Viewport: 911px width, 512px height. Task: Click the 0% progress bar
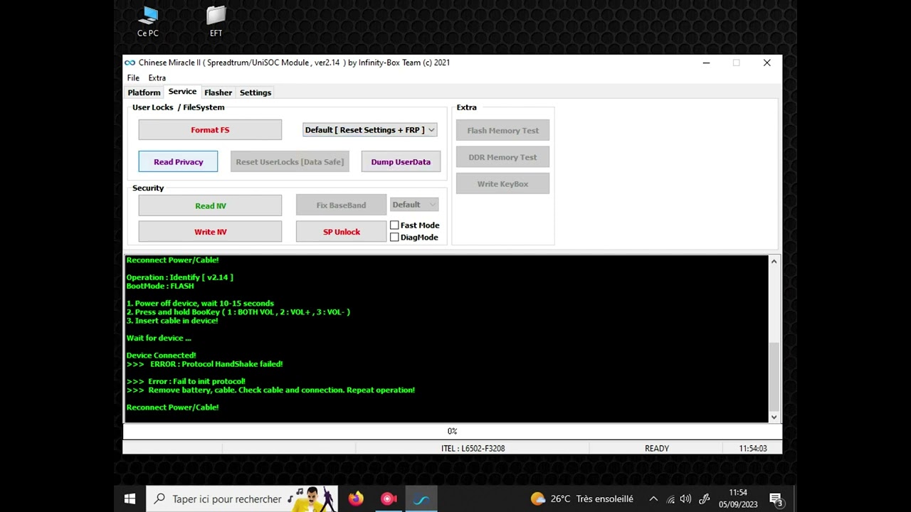pyautogui.click(x=452, y=431)
